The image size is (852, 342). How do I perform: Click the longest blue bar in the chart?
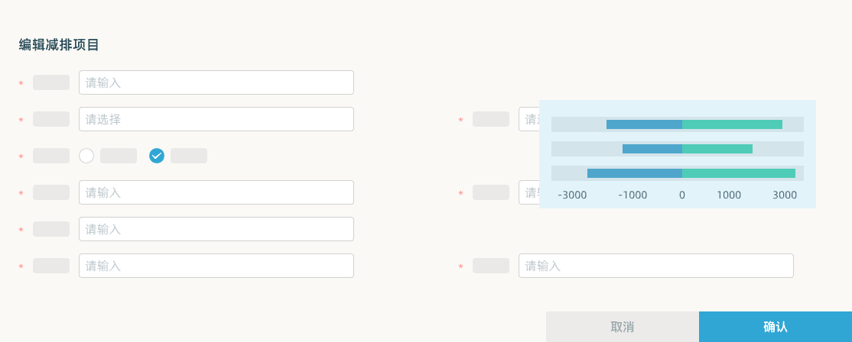tap(635, 173)
